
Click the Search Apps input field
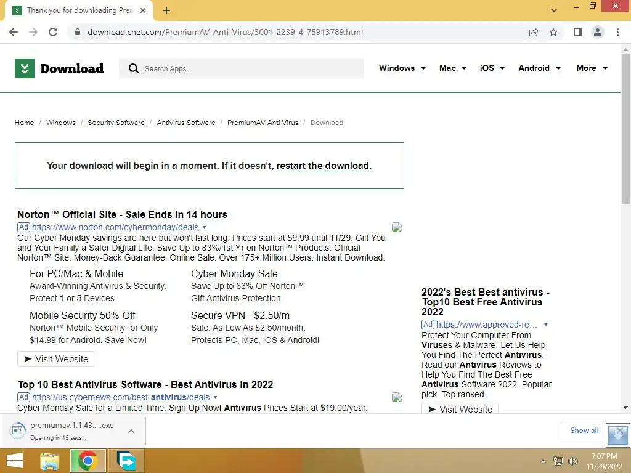(242, 68)
